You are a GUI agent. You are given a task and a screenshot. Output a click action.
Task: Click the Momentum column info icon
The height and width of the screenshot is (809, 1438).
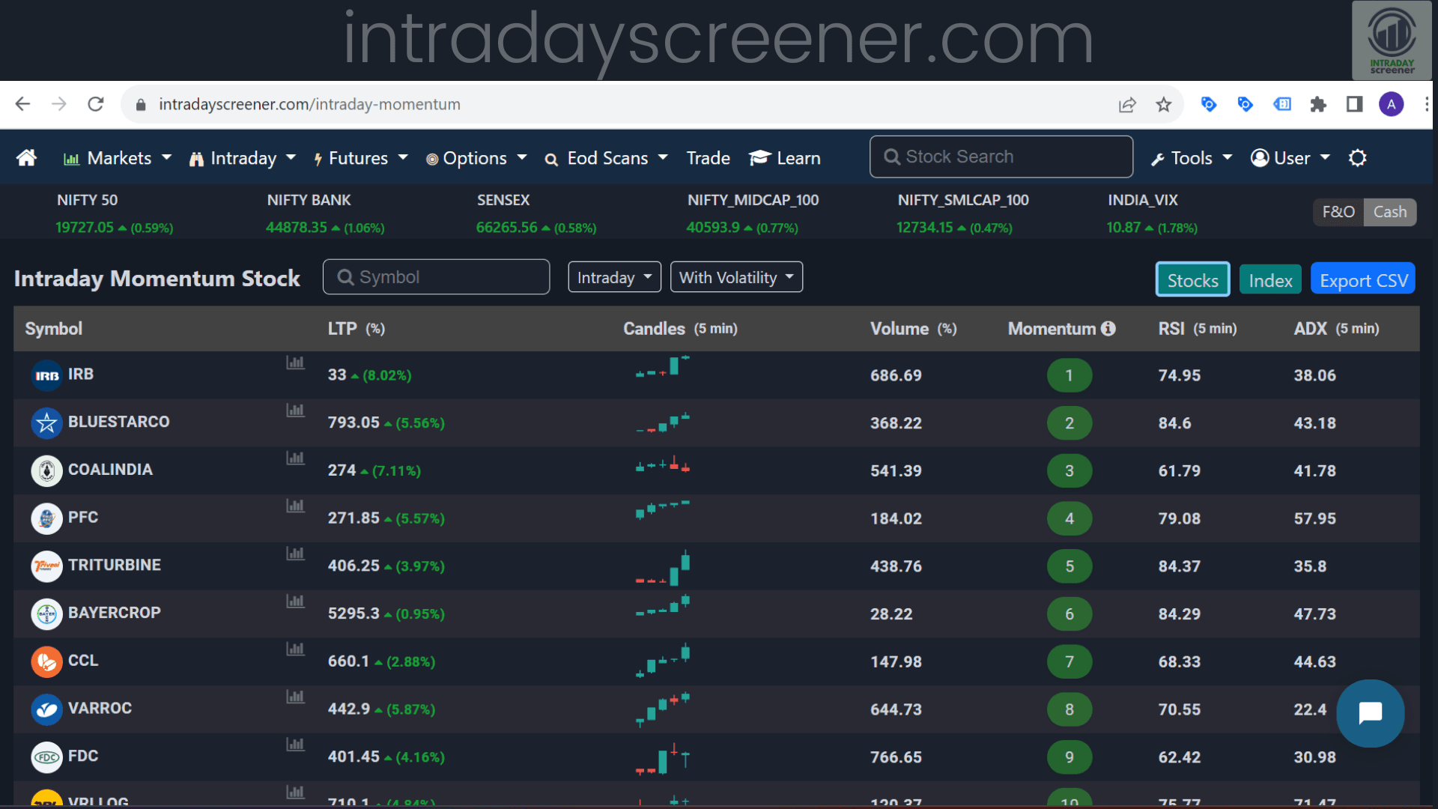(1109, 328)
